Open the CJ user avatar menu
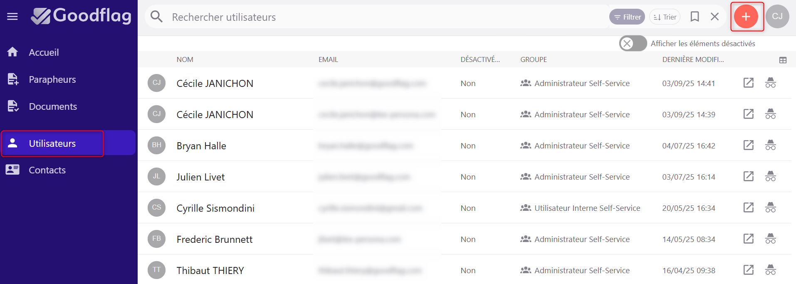This screenshot has width=796, height=284. click(x=777, y=17)
